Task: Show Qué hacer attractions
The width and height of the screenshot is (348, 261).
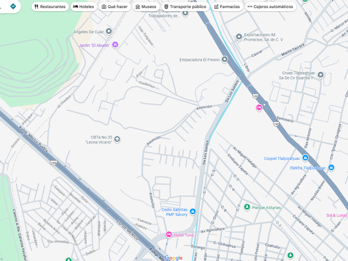Action: (115, 7)
